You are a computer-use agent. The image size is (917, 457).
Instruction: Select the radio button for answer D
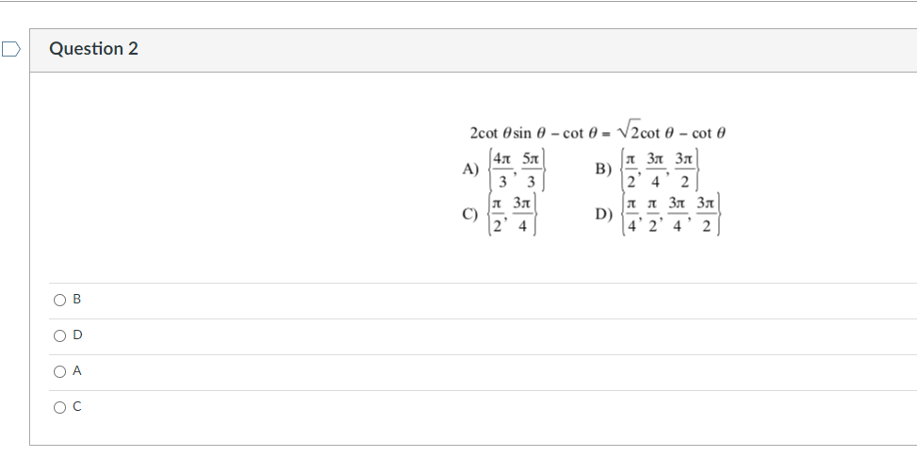pyautogui.click(x=59, y=336)
